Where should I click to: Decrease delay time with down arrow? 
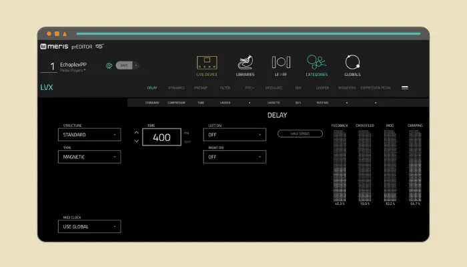click(136, 141)
